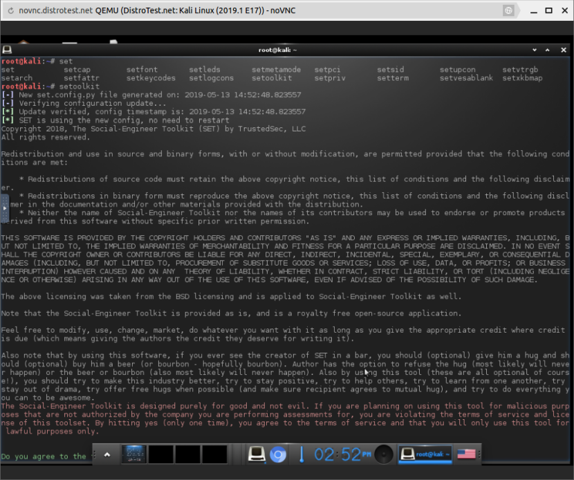Click the 'All rights reserved.' line
This screenshot has width=574, height=480.
pyautogui.click(x=46, y=138)
